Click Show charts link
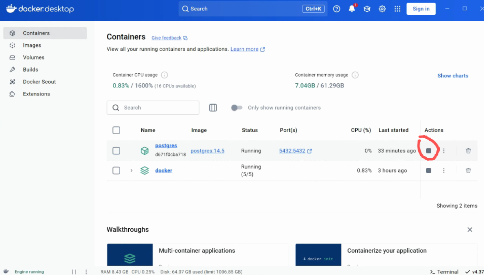Viewport: 484px width, 275px height. (x=452, y=76)
